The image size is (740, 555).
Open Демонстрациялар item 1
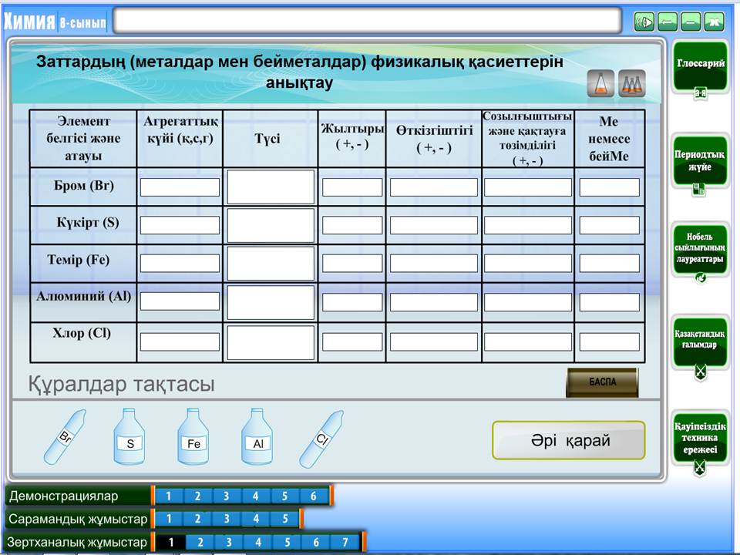click(169, 496)
